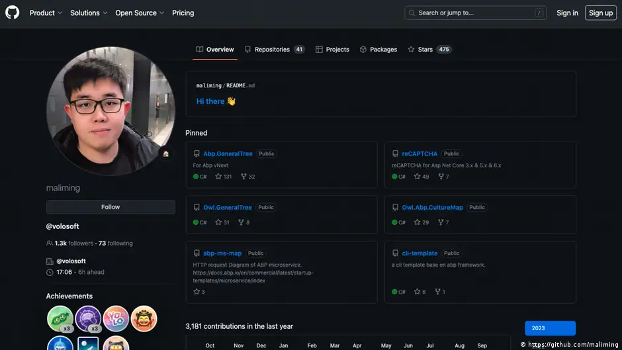Click the star count of cli-template
This screenshot has width=622, height=350.
click(x=420, y=292)
